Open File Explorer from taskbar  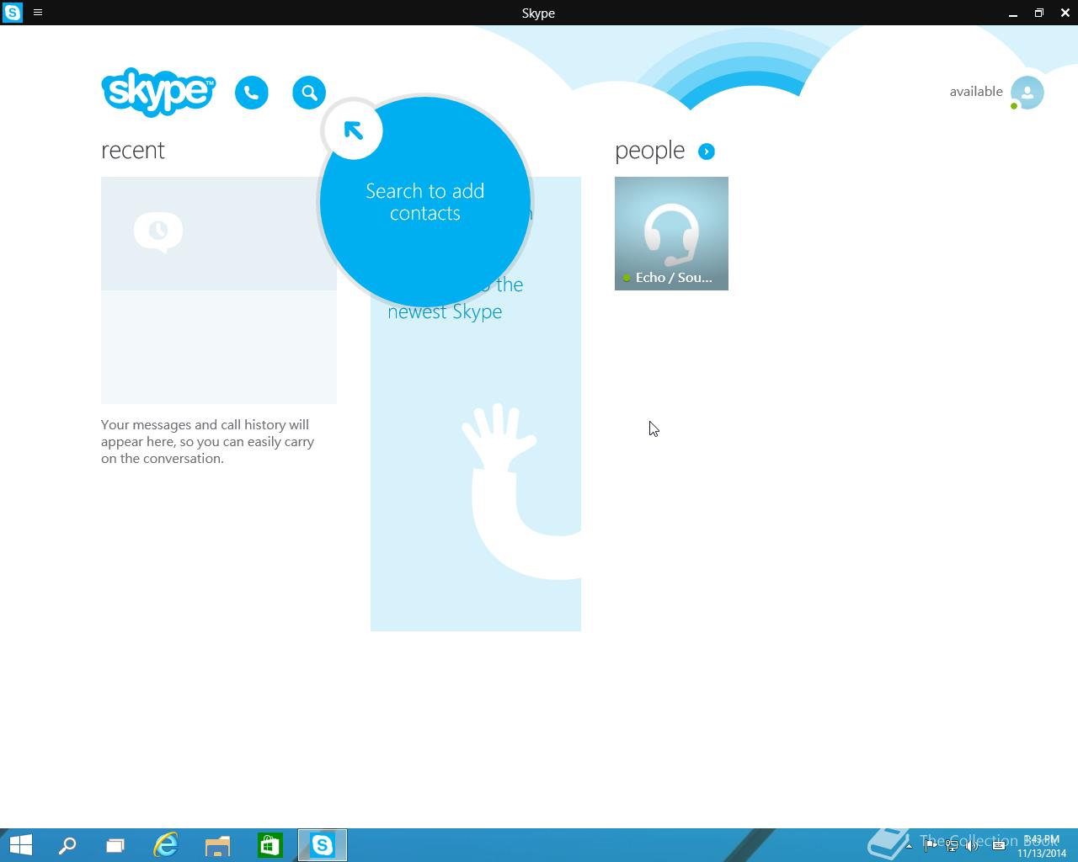[218, 845]
